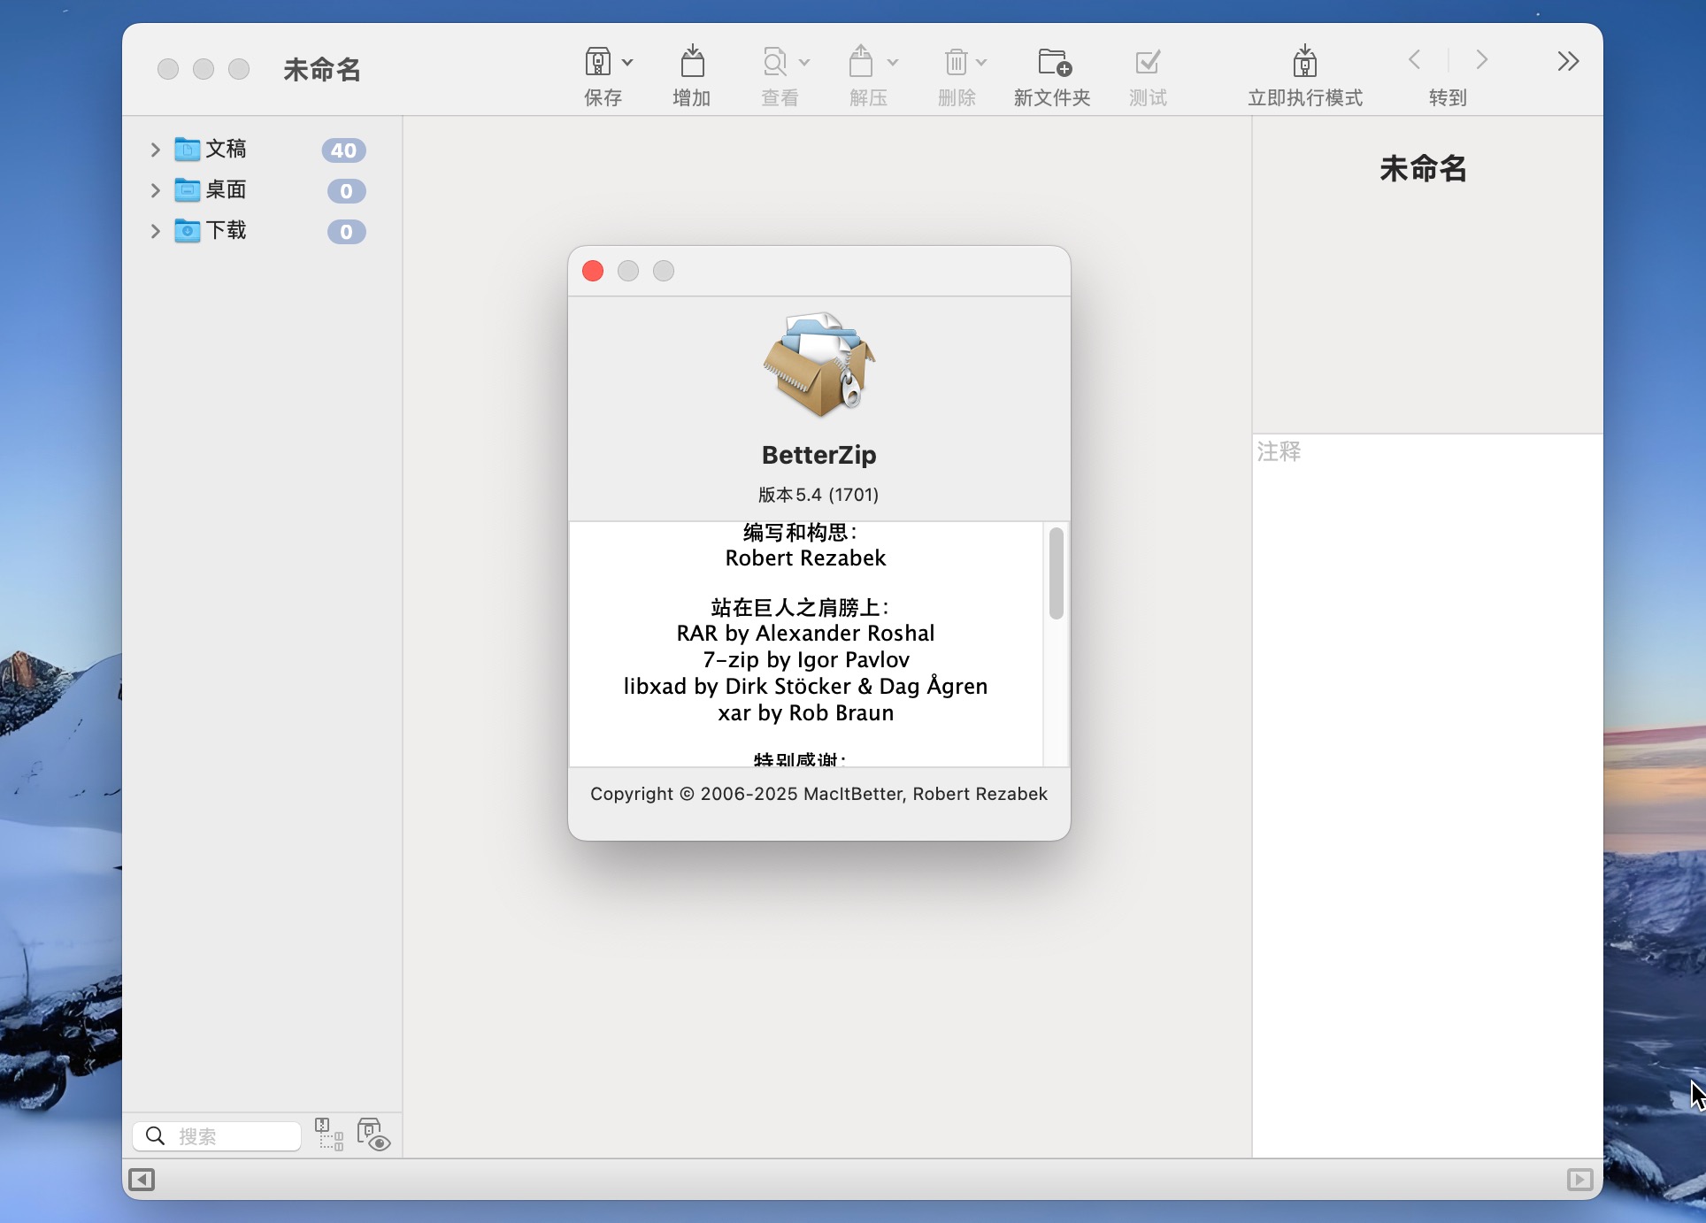
Task: Expand the 桌面 folder in sidebar
Action: pos(156,190)
